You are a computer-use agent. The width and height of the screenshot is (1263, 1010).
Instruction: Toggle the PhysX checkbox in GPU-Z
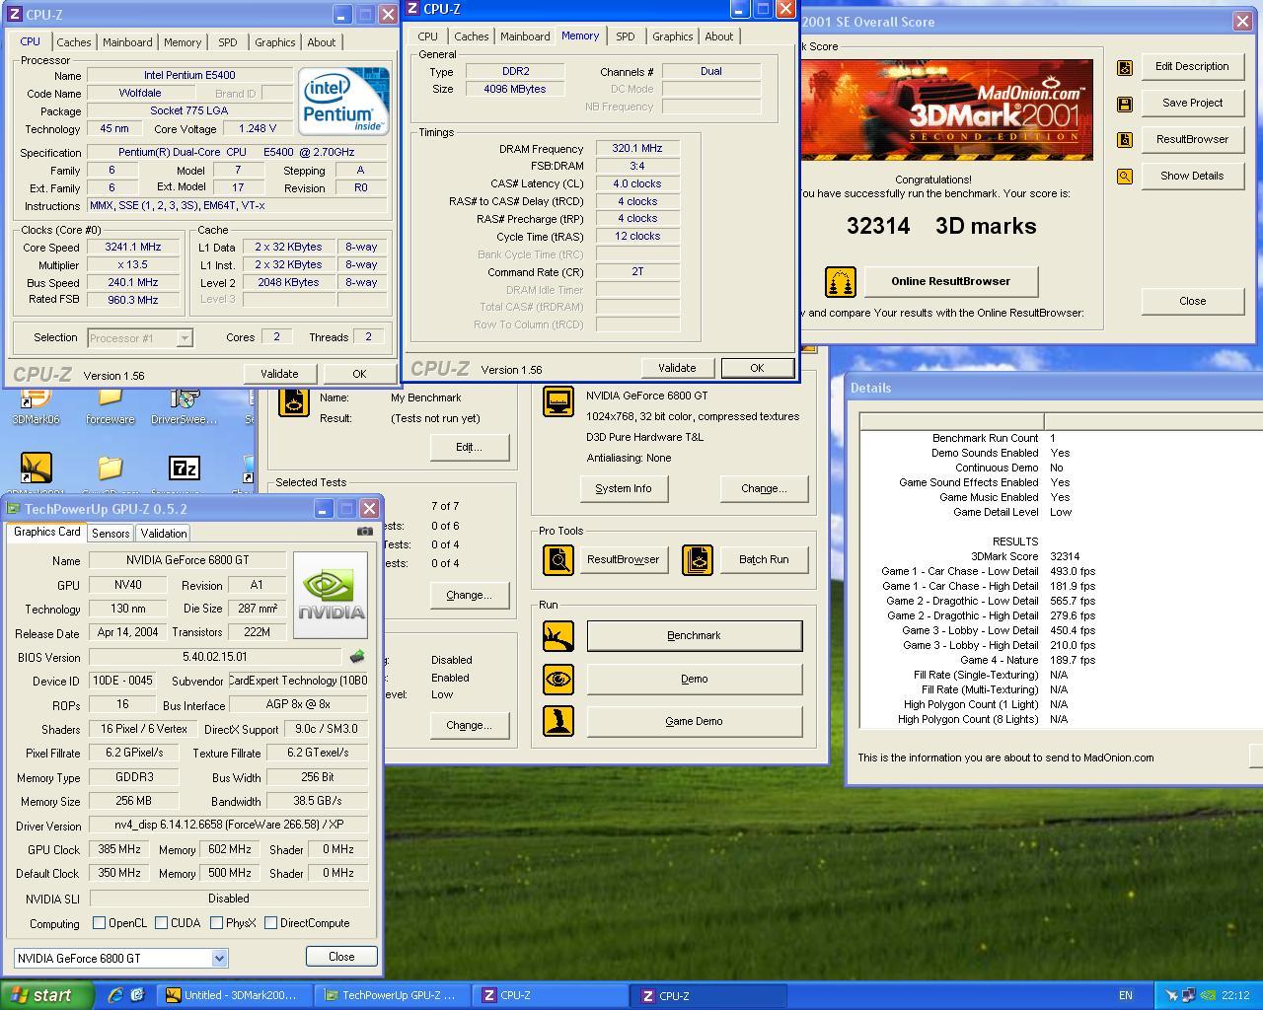(x=216, y=923)
